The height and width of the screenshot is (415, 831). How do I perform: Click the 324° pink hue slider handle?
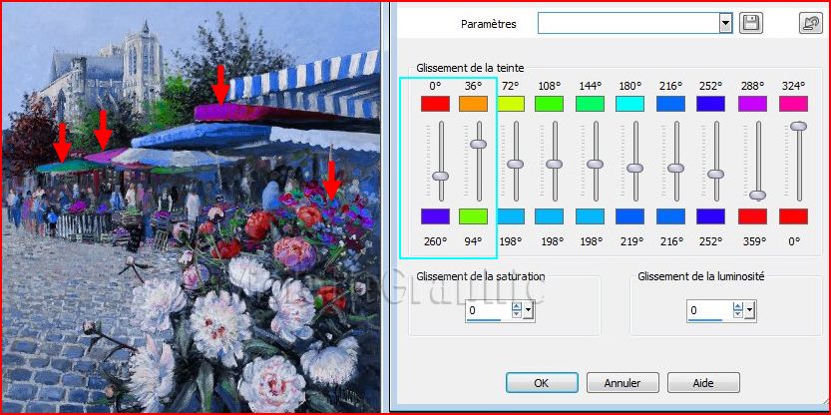[x=797, y=126]
